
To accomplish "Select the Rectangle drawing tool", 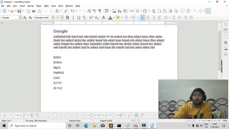I will (44, 115).
